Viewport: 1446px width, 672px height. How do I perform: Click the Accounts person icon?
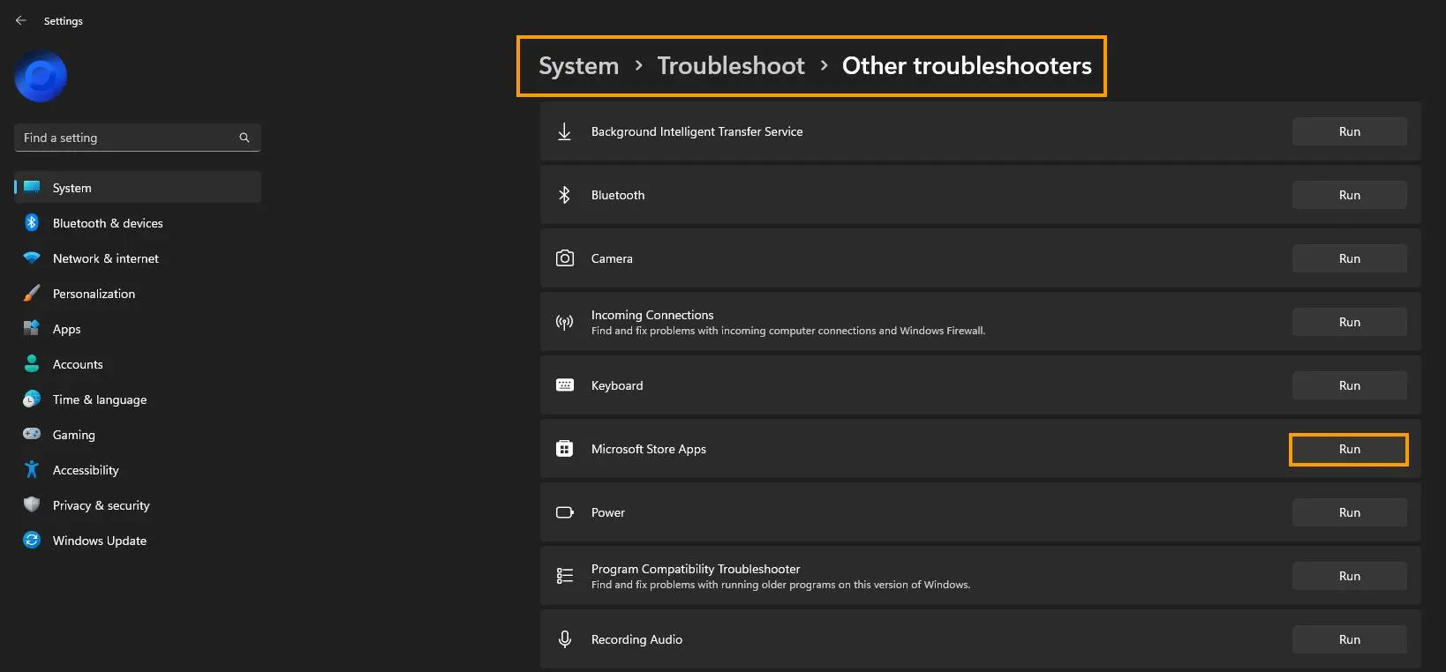pyautogui.click(x=32, y=363)
